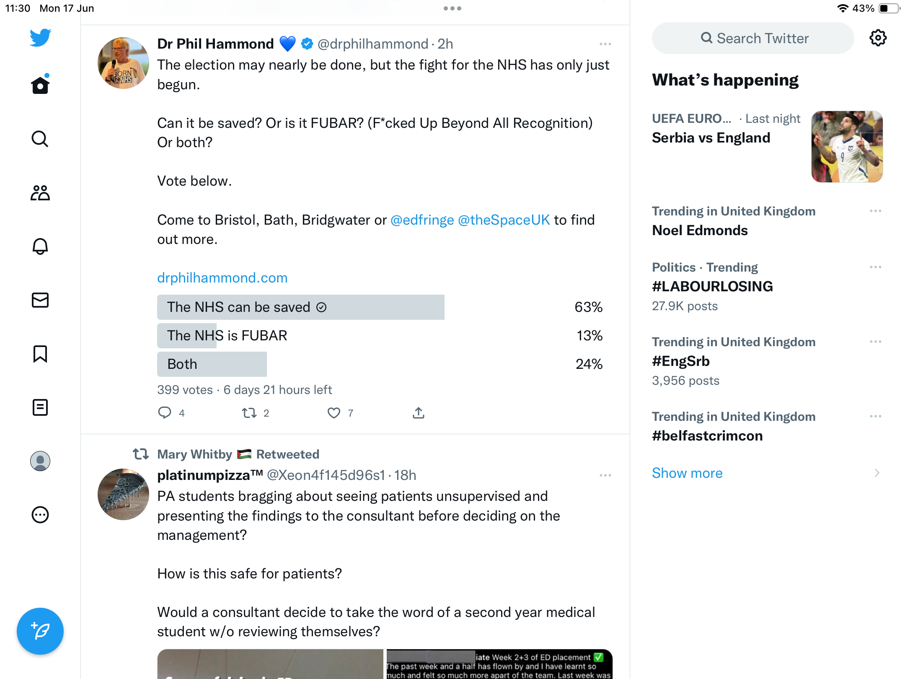Compose a new tweet
905x679 pixels.
point(40,631)
